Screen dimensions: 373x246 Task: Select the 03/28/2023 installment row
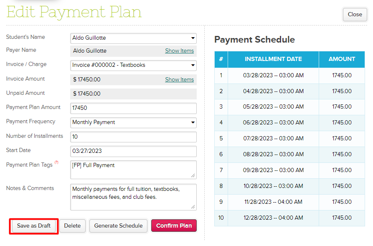pos(273,76)
